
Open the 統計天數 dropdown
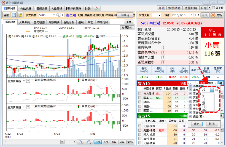click(160, 15)
